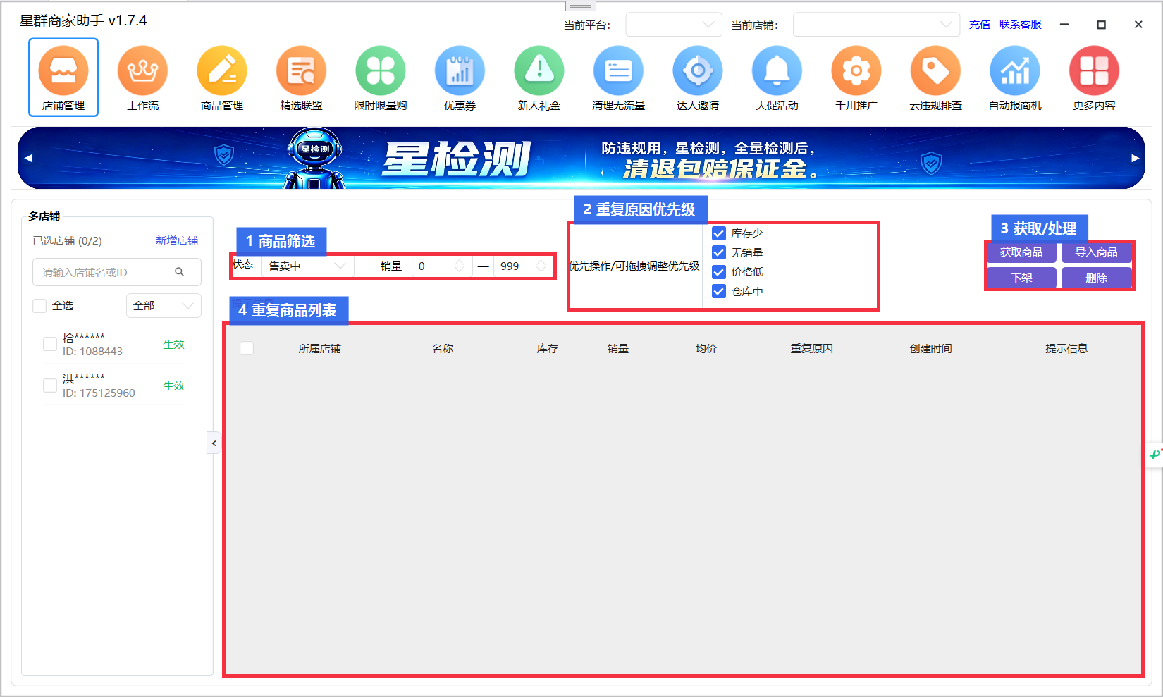Click the 联系客服 link

point(1020,25)
